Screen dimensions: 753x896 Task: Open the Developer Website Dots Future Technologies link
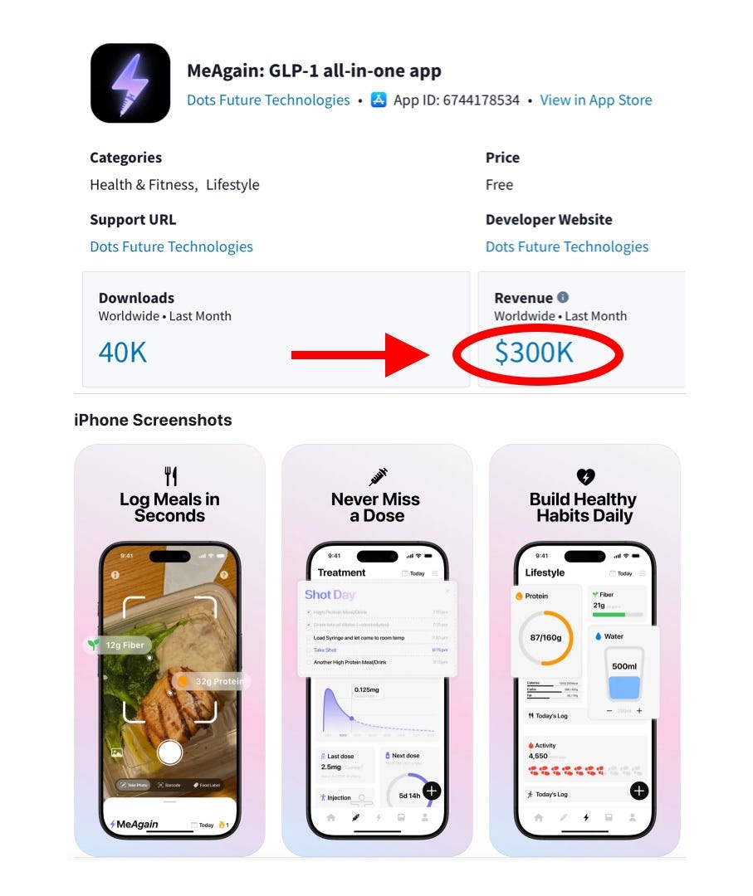(x=566, y=246)
